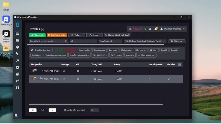Click the search magnifier icon
This screenshot has width=221, height=124.
pos(66,41)
